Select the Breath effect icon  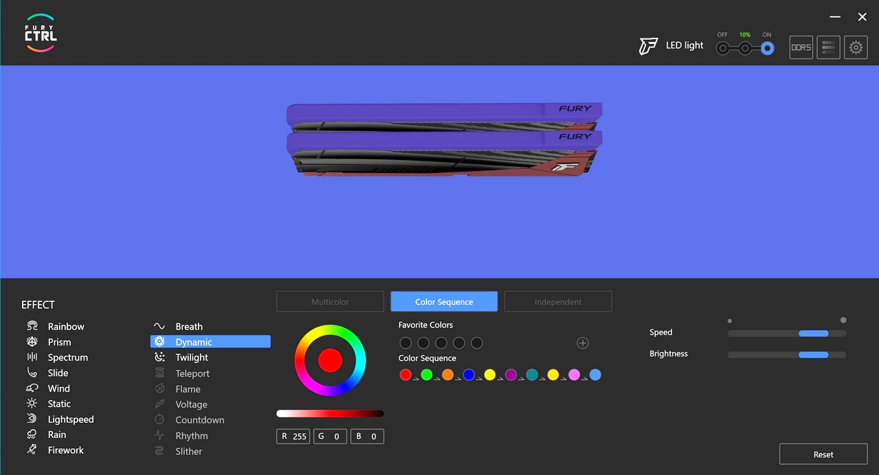point(159,326)
